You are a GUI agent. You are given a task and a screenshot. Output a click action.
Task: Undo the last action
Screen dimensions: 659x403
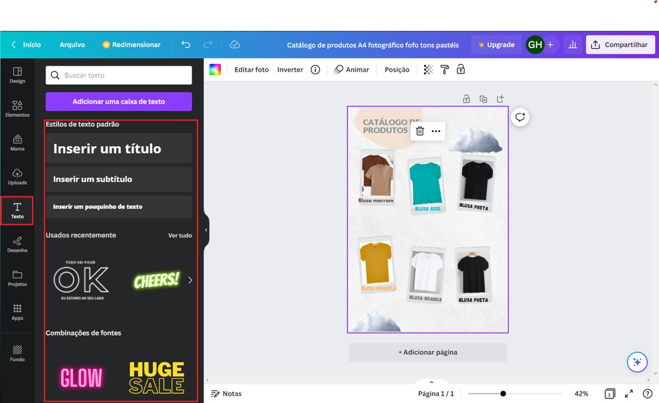click(186, 45)
